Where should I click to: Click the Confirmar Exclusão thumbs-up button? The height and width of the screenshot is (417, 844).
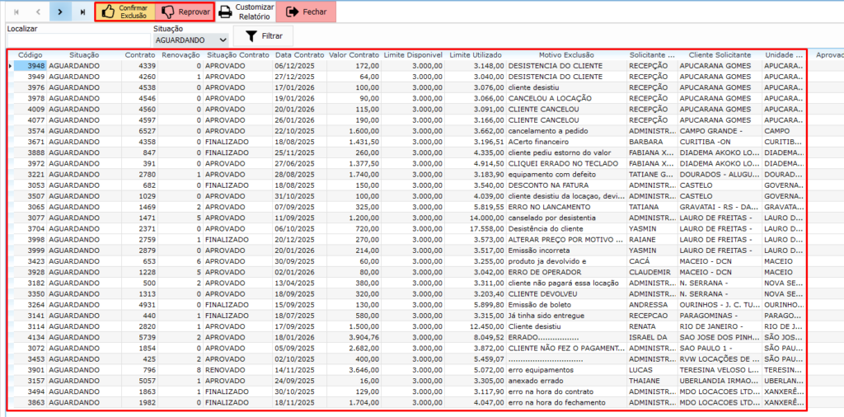[124, 12]
